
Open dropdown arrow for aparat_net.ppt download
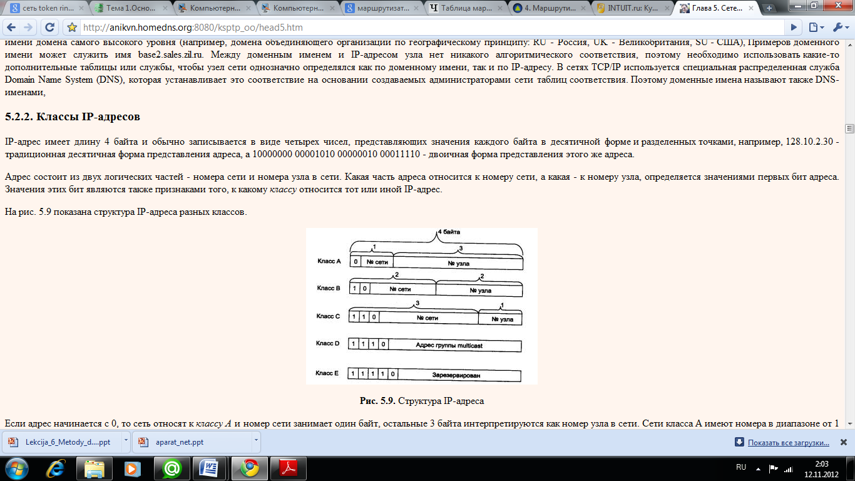(x=255, y=442)
